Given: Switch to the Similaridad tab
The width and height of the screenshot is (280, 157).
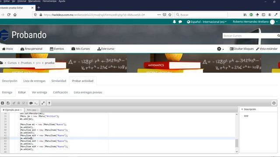Looking at the screenshot, I should click(x=59, y=81).
